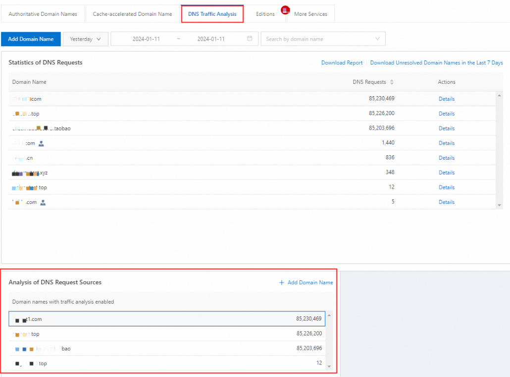Image resolution: width=510 pixels, height=377 pixels.
Task: Open the More Services tab
Action: coord(310,14)
